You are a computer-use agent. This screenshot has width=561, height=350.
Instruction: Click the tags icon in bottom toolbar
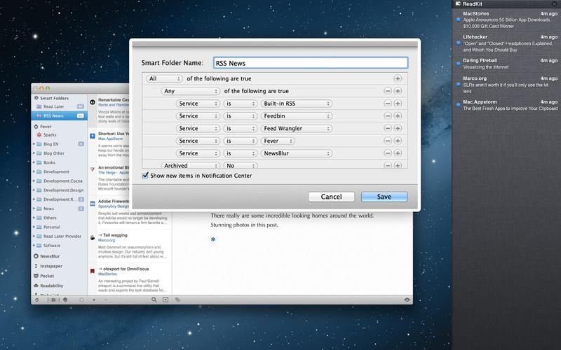click(177, 300)
